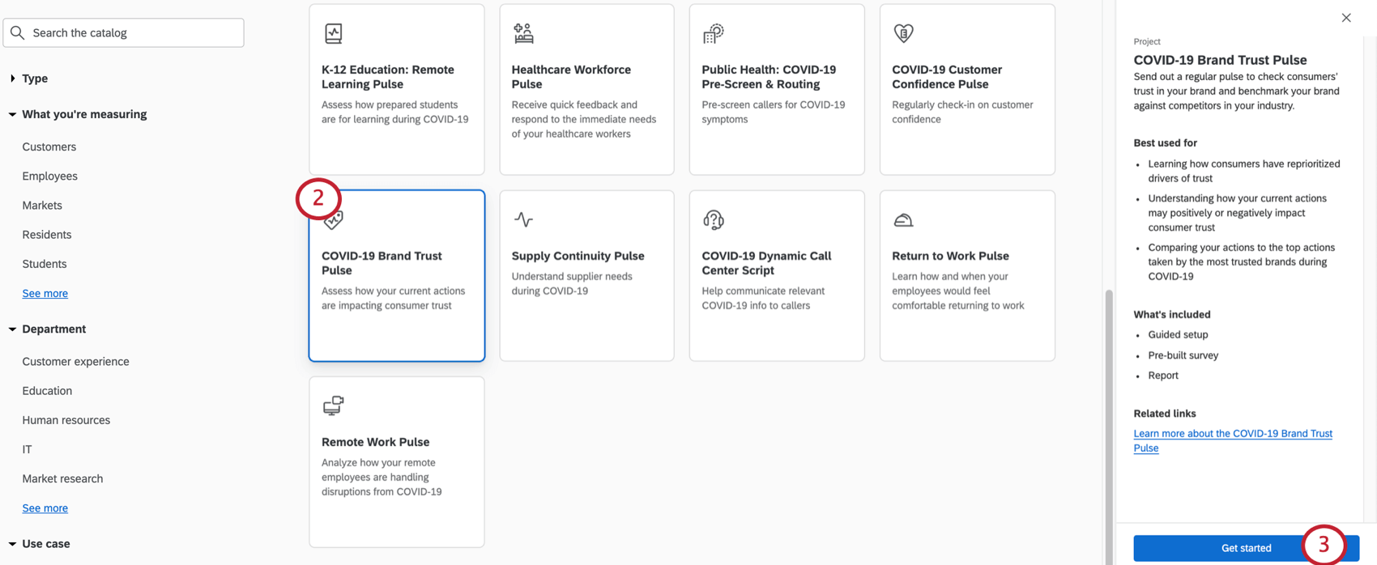The width and height of the screenshot is (1377, 565).
Task: Select the Market research filter
Action: point(62,478)
